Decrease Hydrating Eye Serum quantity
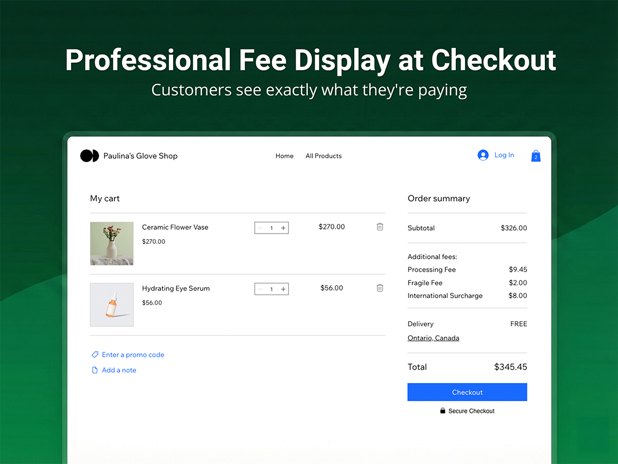The image size is (618, 464). [x=260, y=289]
